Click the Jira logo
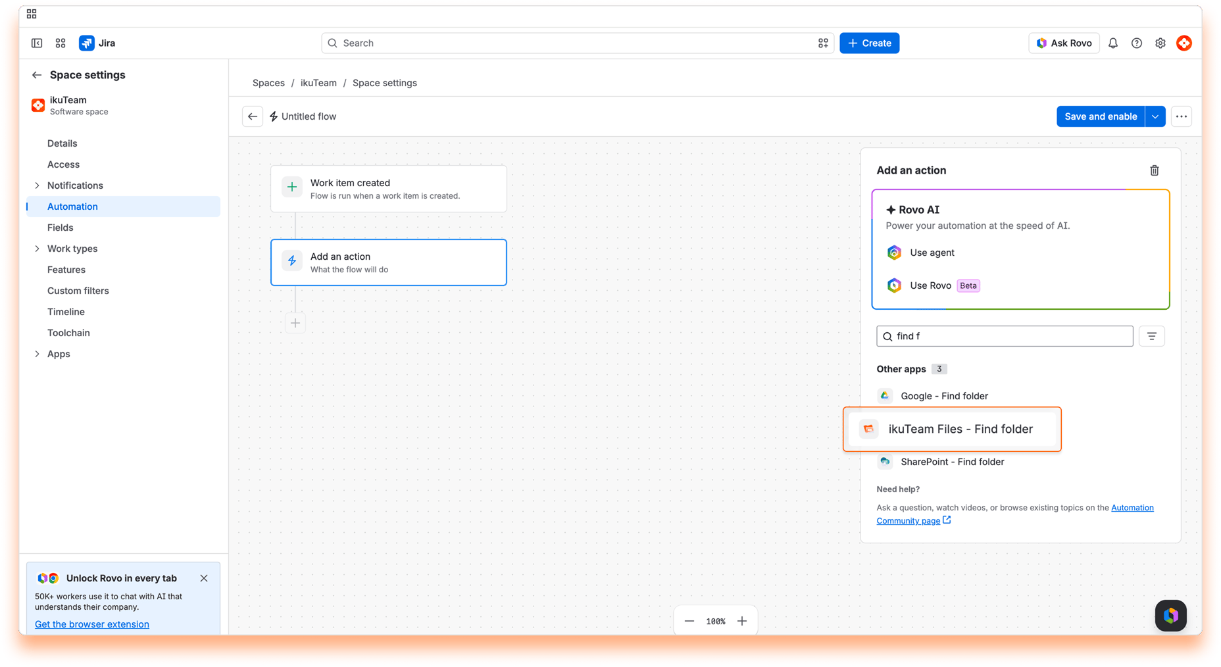The width and height of the screenshot is (1221, 667). point(97,43)
